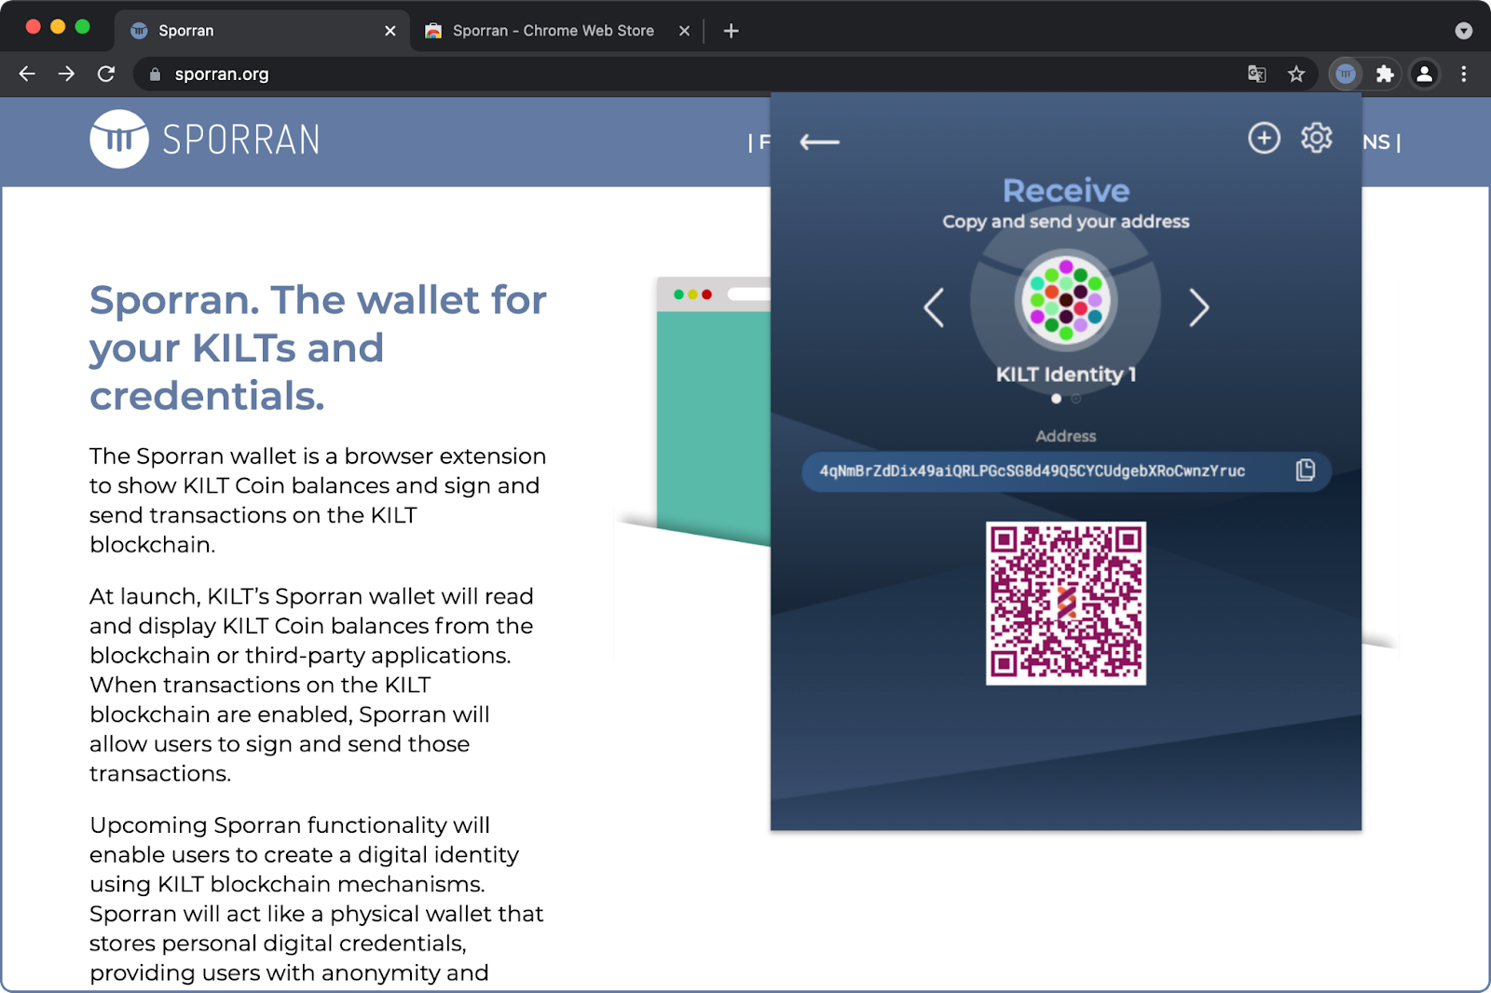Click the Sporran logo in header
The width and height of the screenshot is (1491, 993).
point(205,140)
